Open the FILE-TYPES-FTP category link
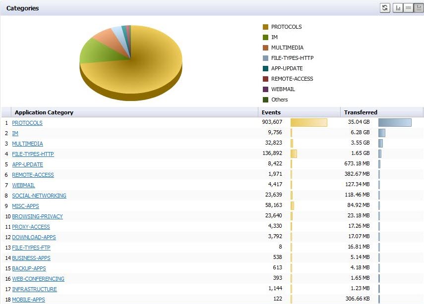Screen dimensions: 424x304 coord(31,248)
